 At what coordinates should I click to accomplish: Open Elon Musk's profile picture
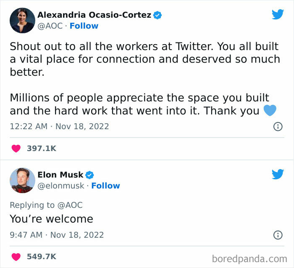(22, 180)
